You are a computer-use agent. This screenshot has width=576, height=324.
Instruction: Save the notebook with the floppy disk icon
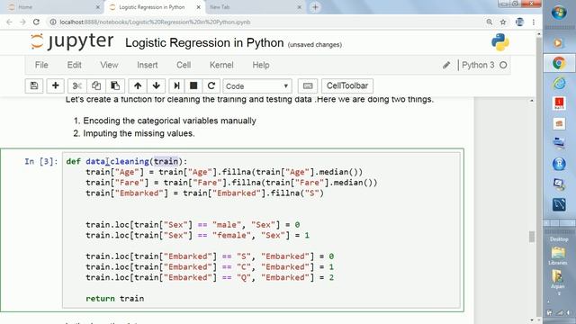coord(34,86)
